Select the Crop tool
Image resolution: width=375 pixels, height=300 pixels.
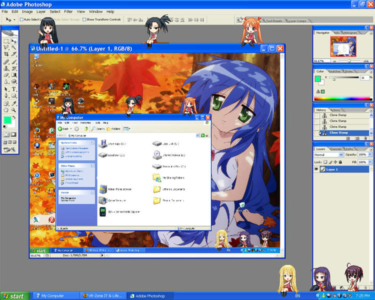pos(6,54)
